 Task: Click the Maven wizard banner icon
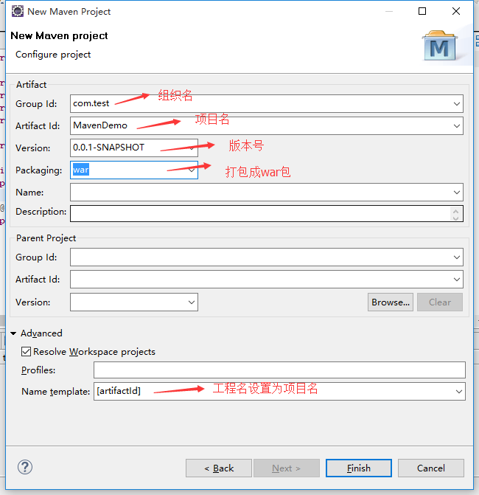coord(440,46)
